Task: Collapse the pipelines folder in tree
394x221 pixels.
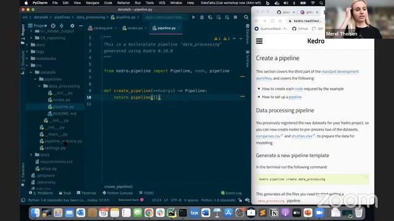Action: [35, 79]
